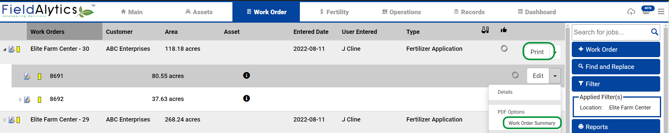This screenshot has height=133, width=669.
Task: Click yellow status swatch for job 8692
Action: click(39, 99)
